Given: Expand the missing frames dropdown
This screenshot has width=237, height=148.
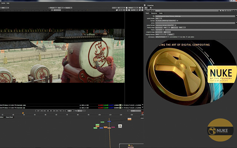Looking at the screenshot, I should tap(161, 34).
